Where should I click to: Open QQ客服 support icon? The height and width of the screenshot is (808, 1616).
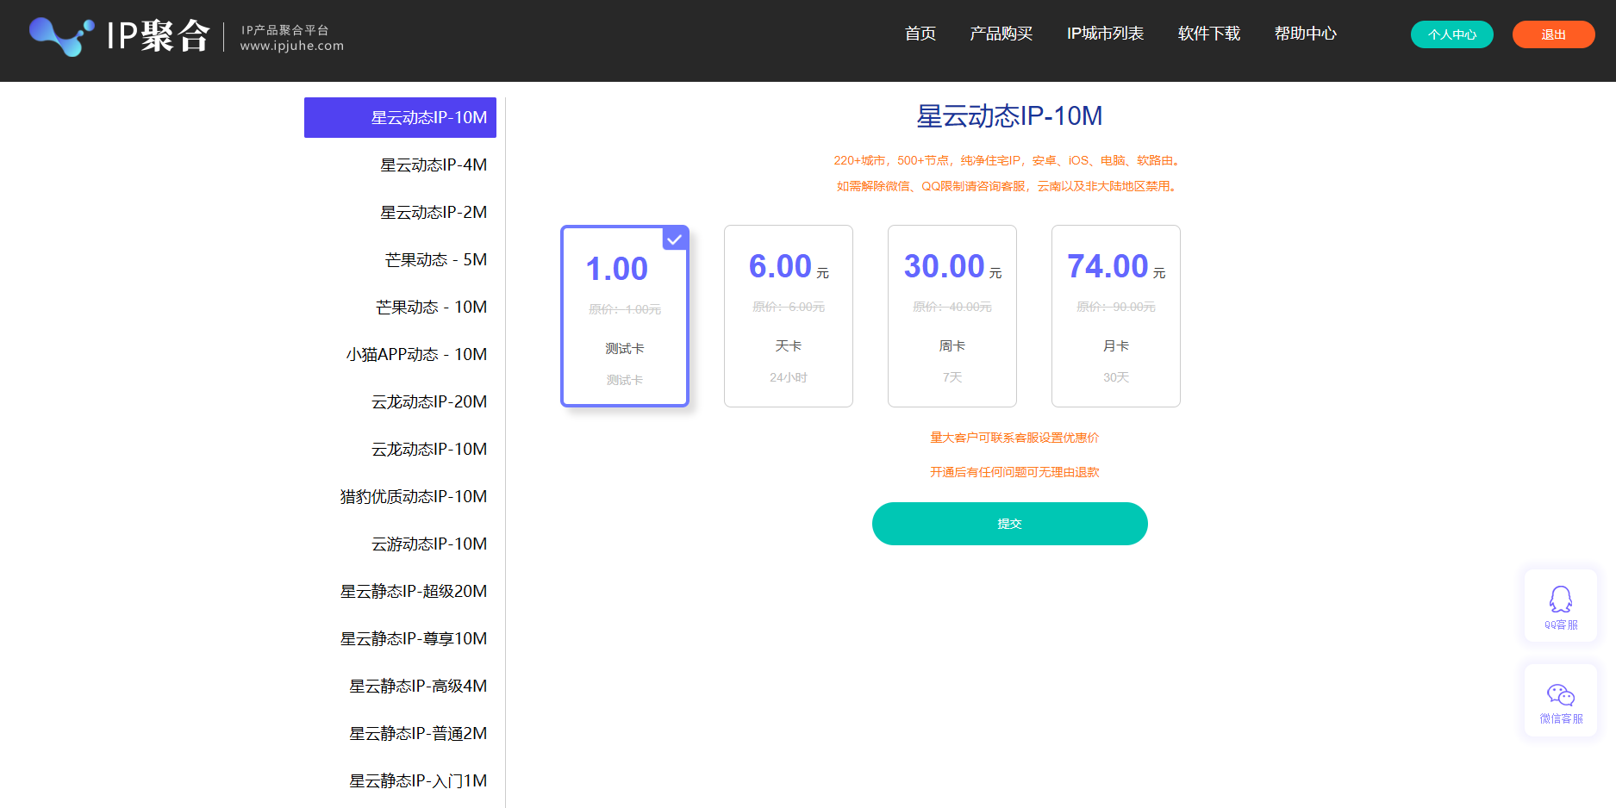(x=1560, y=606)
